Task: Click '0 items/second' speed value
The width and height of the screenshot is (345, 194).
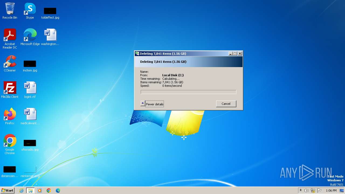Action: click(x=172, y=86)
